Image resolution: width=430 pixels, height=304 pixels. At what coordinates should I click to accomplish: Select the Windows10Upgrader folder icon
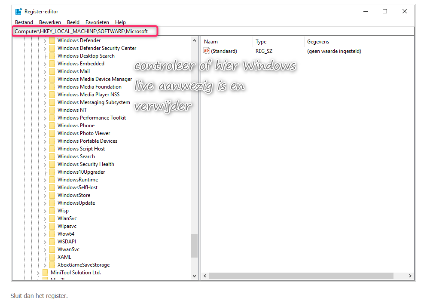click(52, 172)
